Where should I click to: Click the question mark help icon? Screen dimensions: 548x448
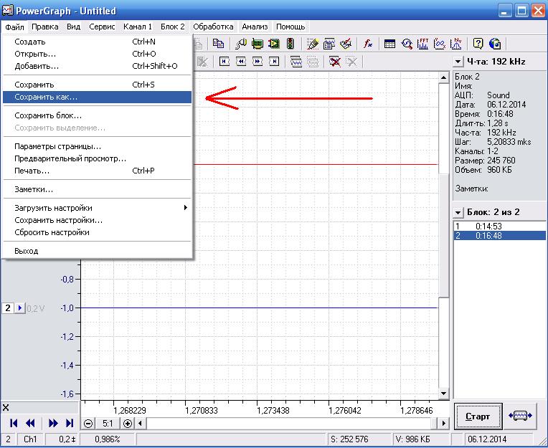(478, 44)
